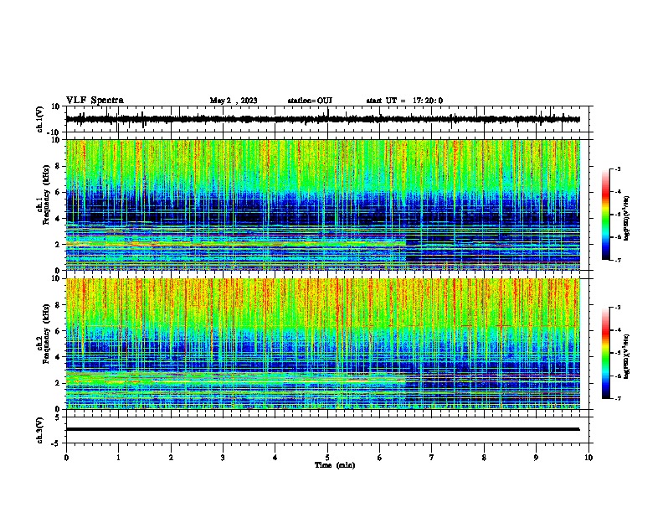Click the ch.1(V) waveform axis label

40,119
